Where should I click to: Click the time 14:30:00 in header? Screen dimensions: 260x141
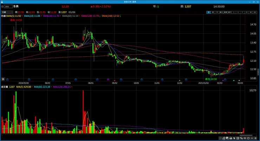219,6
